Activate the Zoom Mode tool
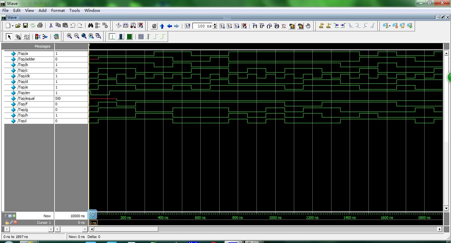 tap(18, 37)
